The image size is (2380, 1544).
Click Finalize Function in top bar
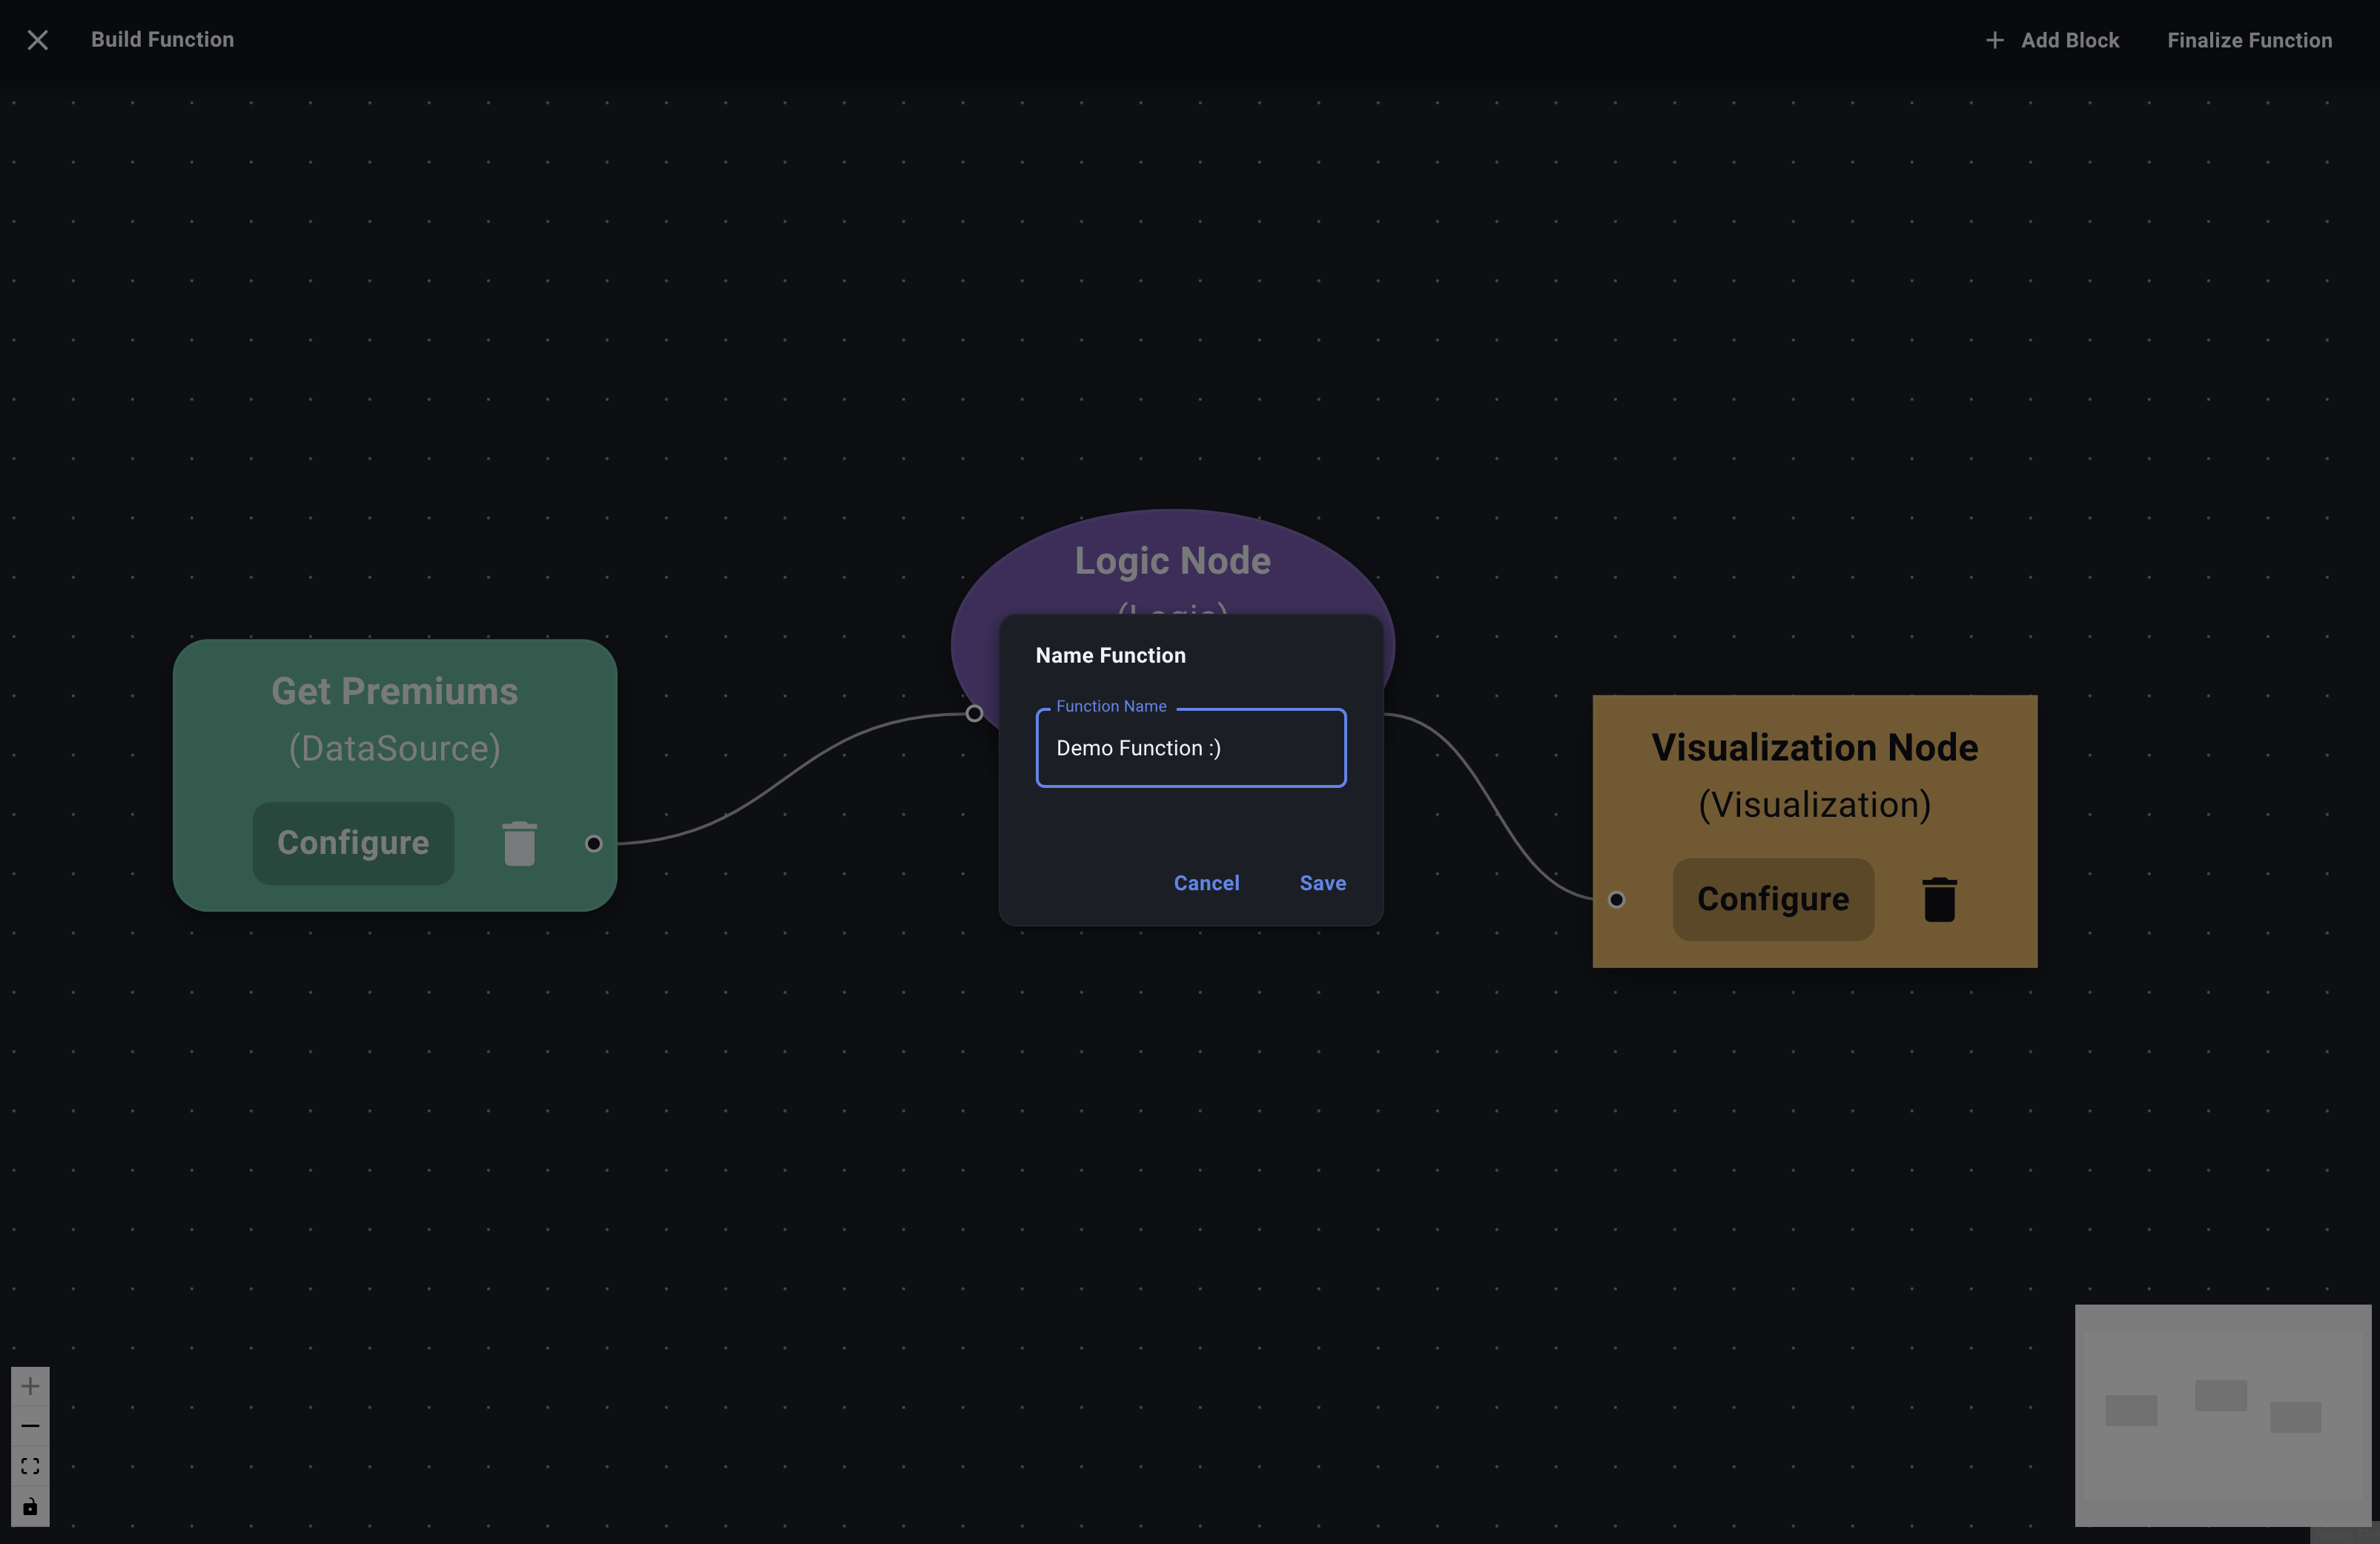click(x=2249, y=40)
